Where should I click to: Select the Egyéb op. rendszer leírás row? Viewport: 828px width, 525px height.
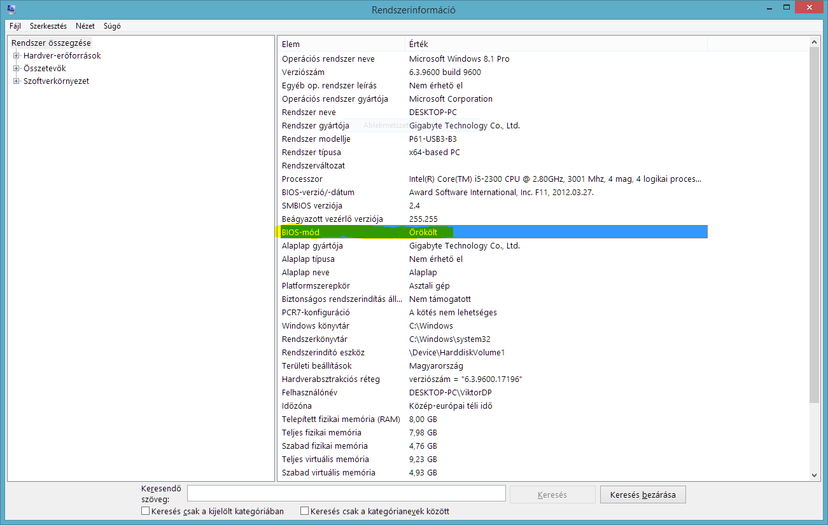(x=493, y=85)
